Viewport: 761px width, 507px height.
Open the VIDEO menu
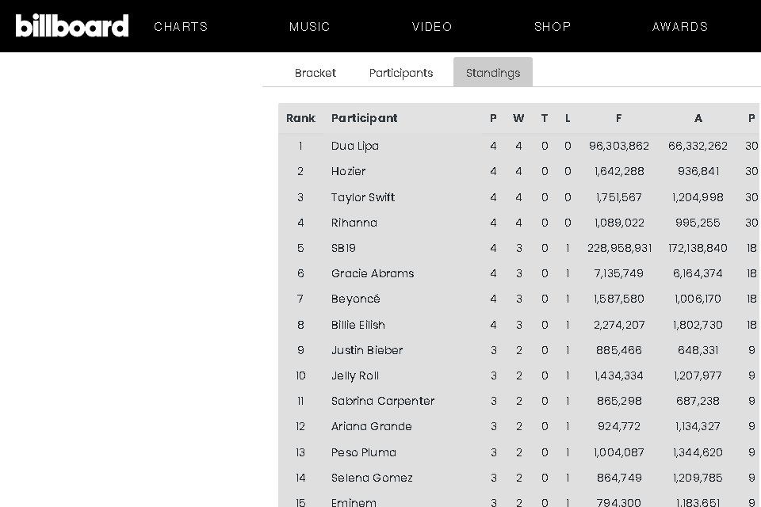pyautogui.click(x=432, y=27)
